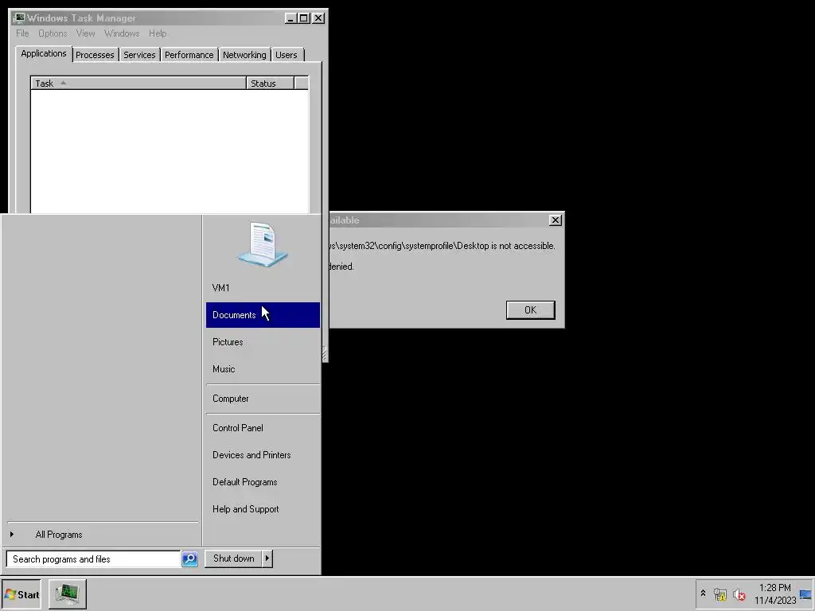
Task: Click the clock showing 1:28 PM
Action: [x=774, y=593]
